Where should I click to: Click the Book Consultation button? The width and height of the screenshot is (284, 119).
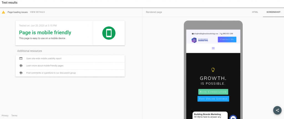[x=213, y=92]
